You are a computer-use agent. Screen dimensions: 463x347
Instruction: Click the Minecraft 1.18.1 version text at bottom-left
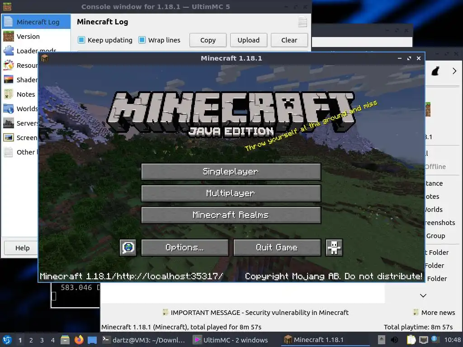point(132,277)
